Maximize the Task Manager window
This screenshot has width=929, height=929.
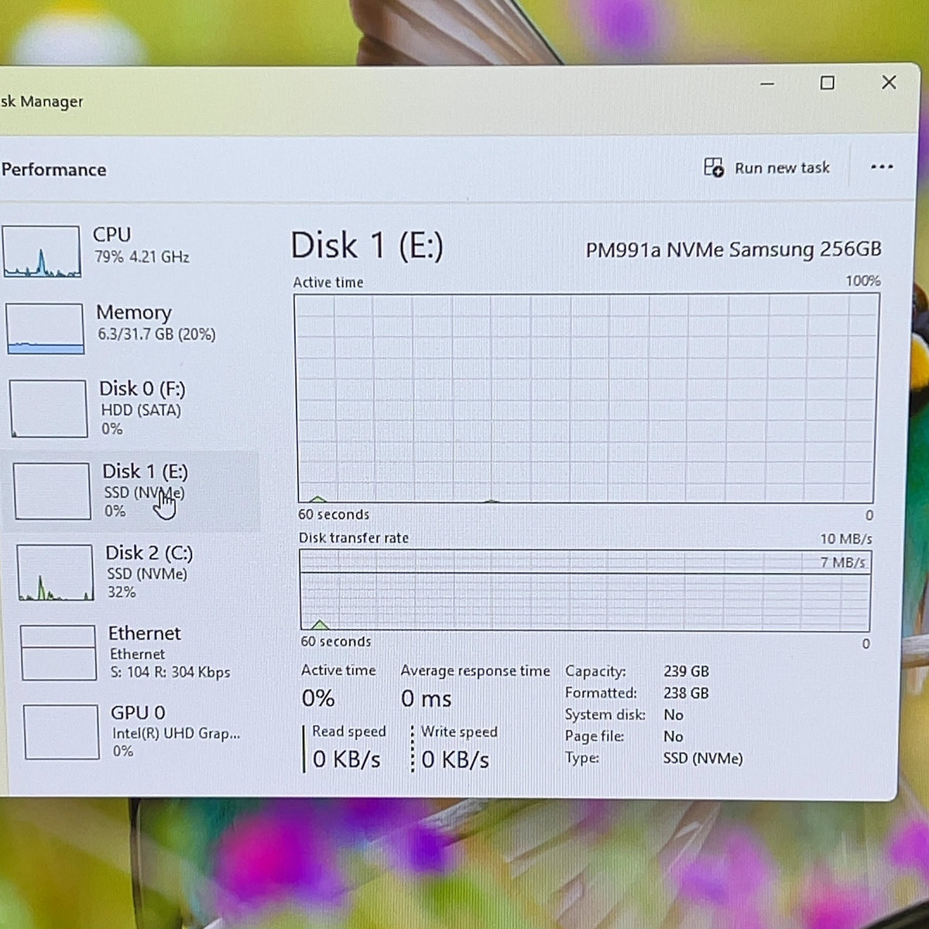click(x=828, y=83)
